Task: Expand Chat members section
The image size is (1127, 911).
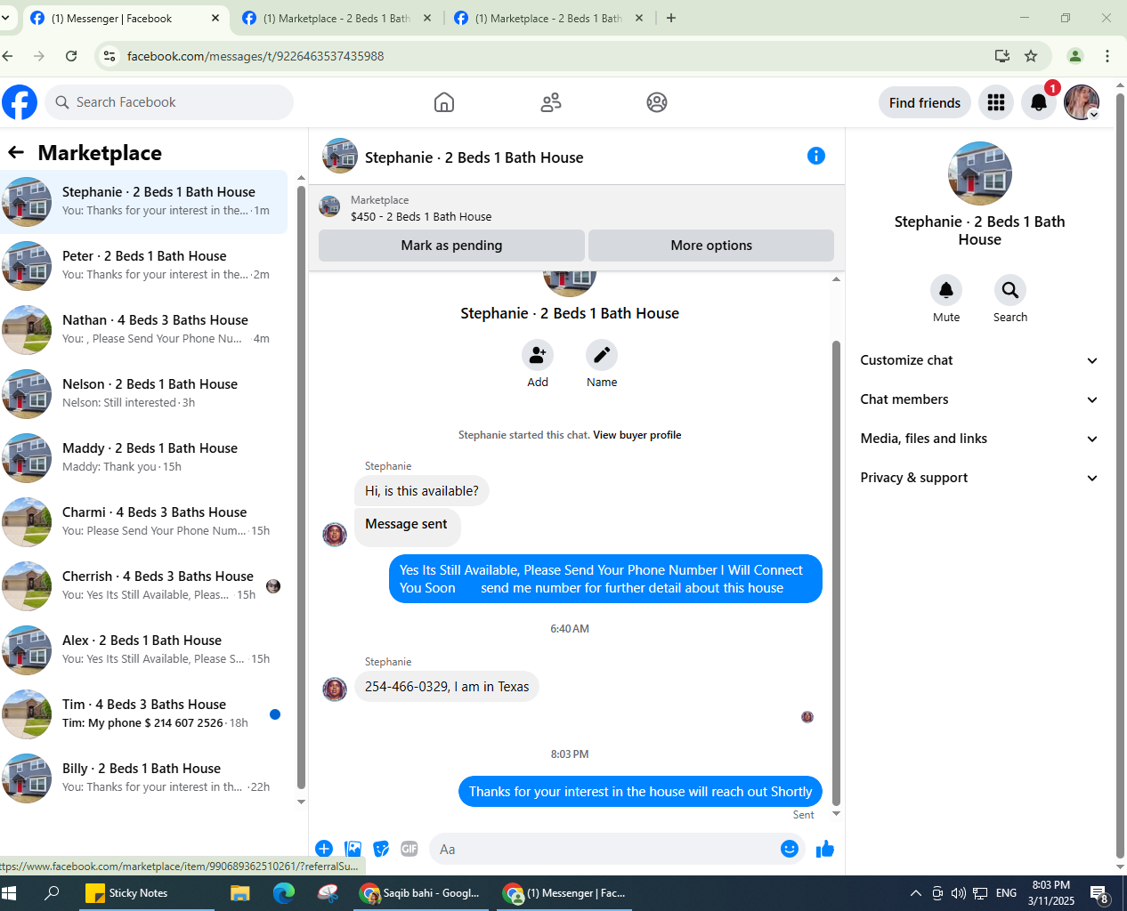Action: click(x=979, y=399)
